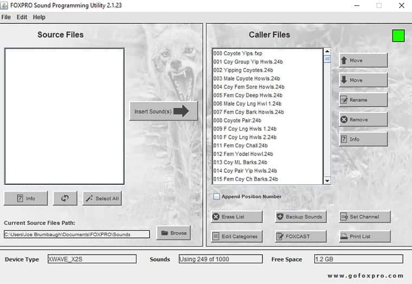Remove the selected caller sound

pos(363,119)
